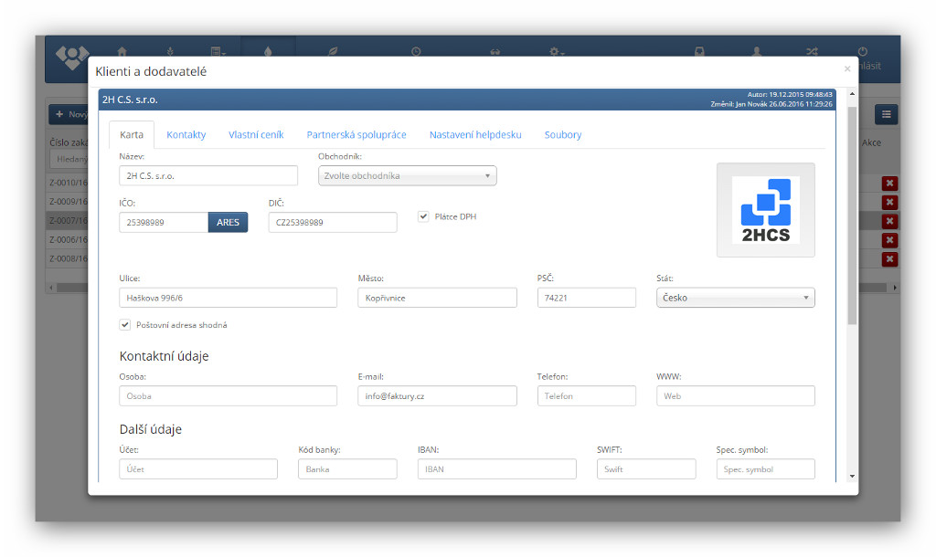
Task: Open the Obchodník dropdown
Action: coord(407,175)
